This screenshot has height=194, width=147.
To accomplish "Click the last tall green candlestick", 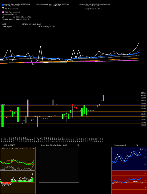I will click(103, 98).
